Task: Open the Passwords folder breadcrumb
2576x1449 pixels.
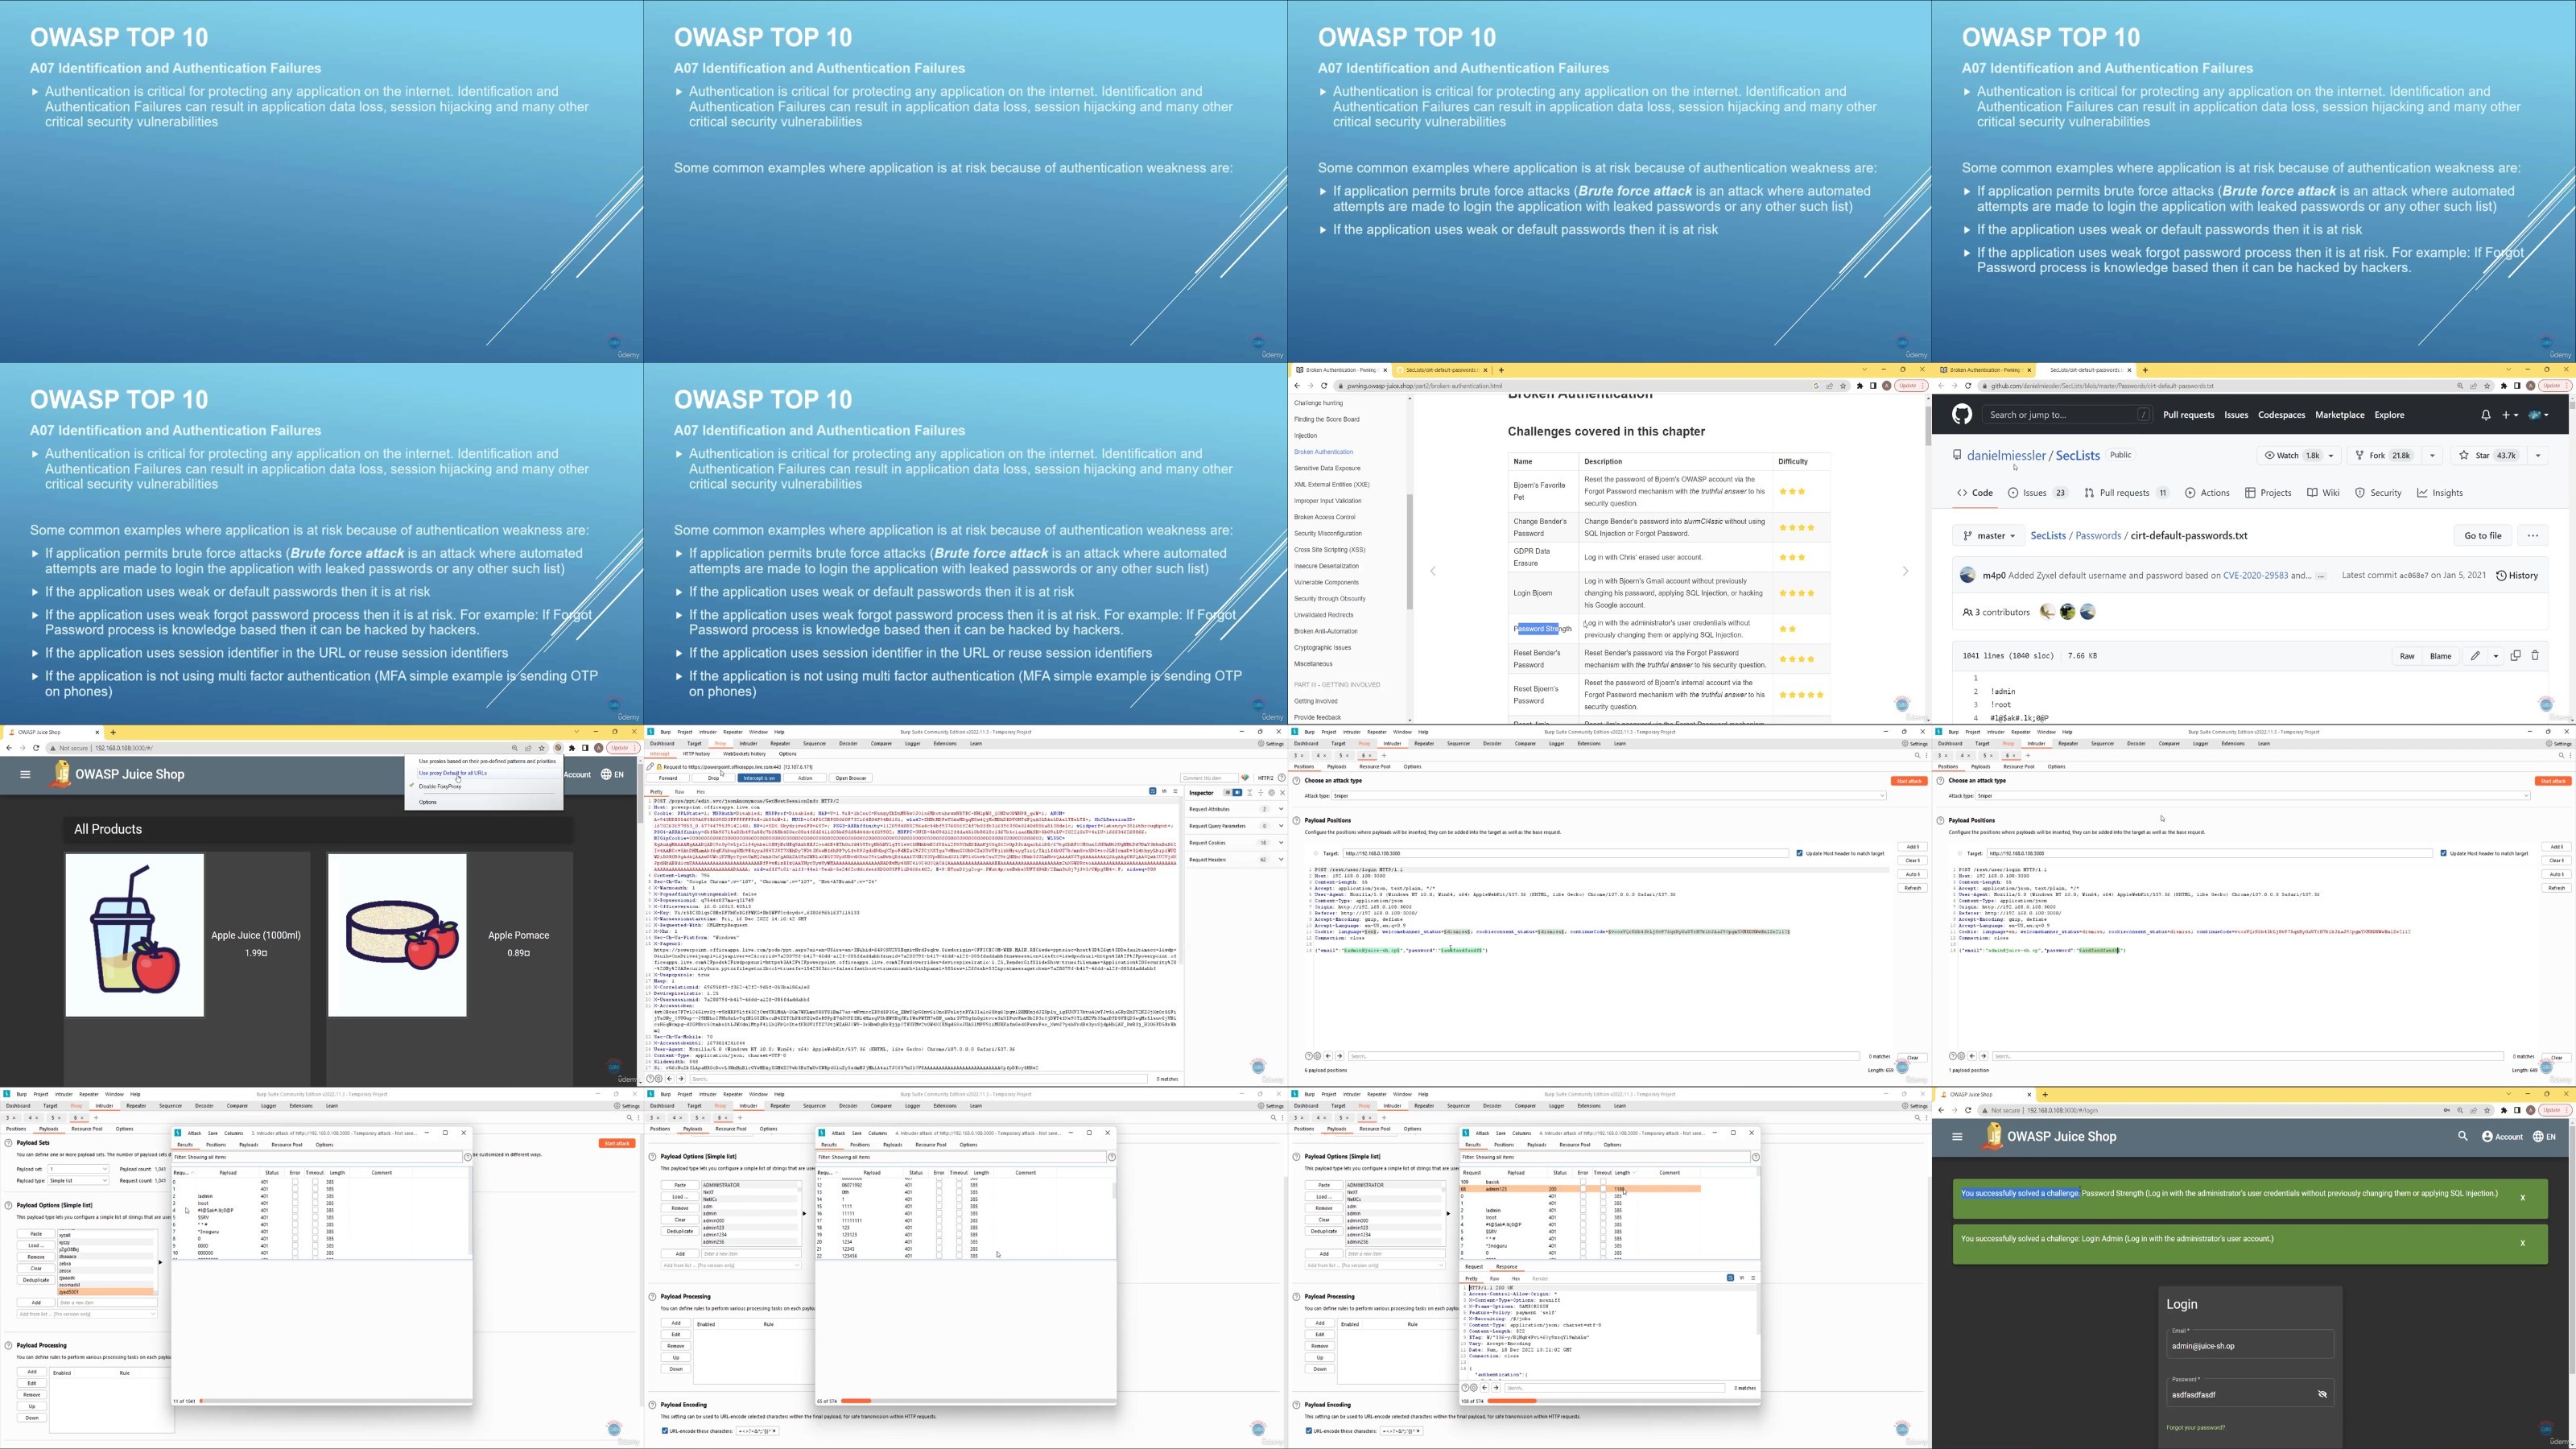Action: pos(2098,536)
